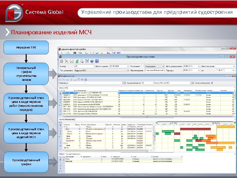The width and height of the screenshot is (237, 178).
Task: Open help via blue question mark icon
Action: 92,61
